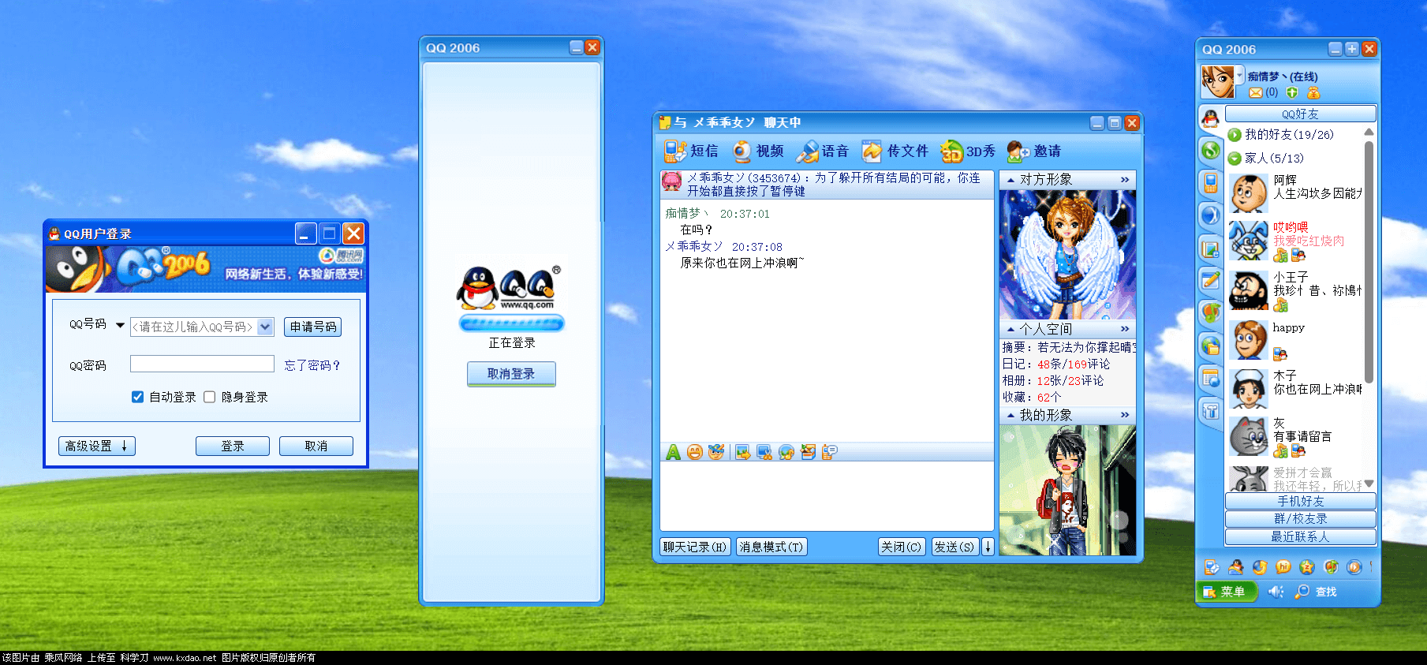Open the green 菜单 main menu

point(1225,592)
